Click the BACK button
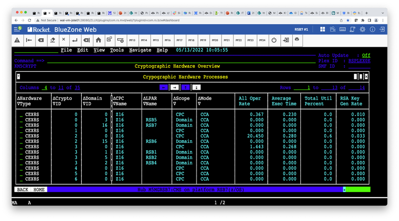The width and height of the screenshot is (399, 221). pos(22,190)
